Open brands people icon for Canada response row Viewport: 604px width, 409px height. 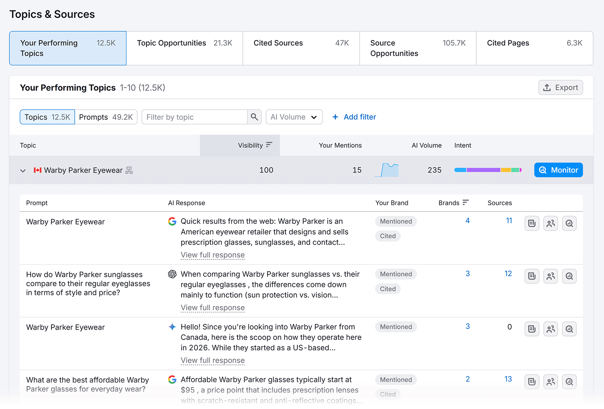tap(551, 329)
